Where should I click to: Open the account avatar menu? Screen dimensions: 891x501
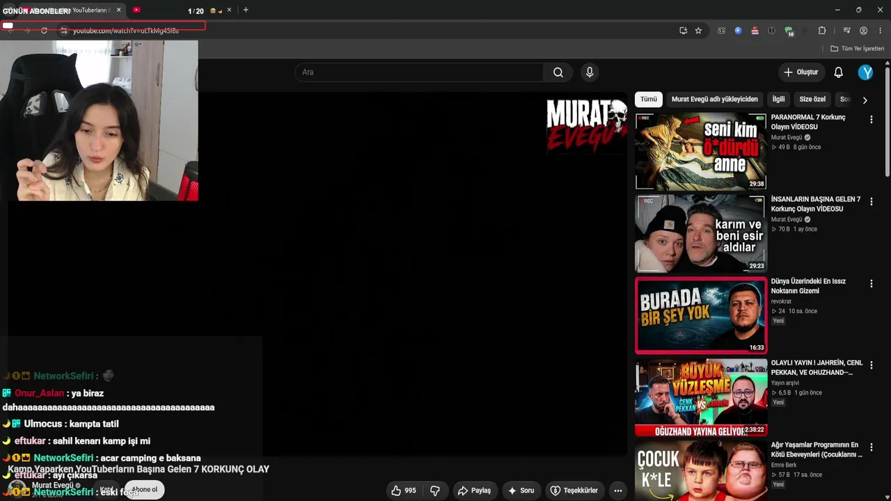click(x=865, y=72)
